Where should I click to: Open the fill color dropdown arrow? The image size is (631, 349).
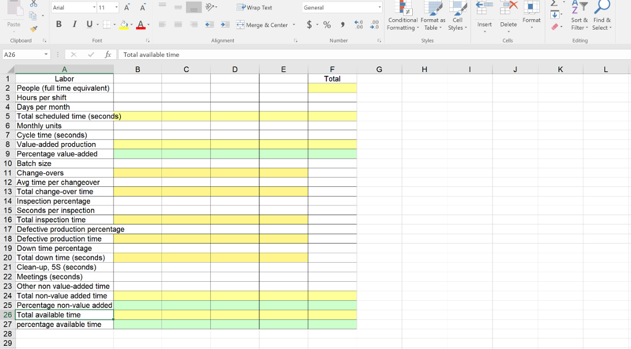[131, 25]
